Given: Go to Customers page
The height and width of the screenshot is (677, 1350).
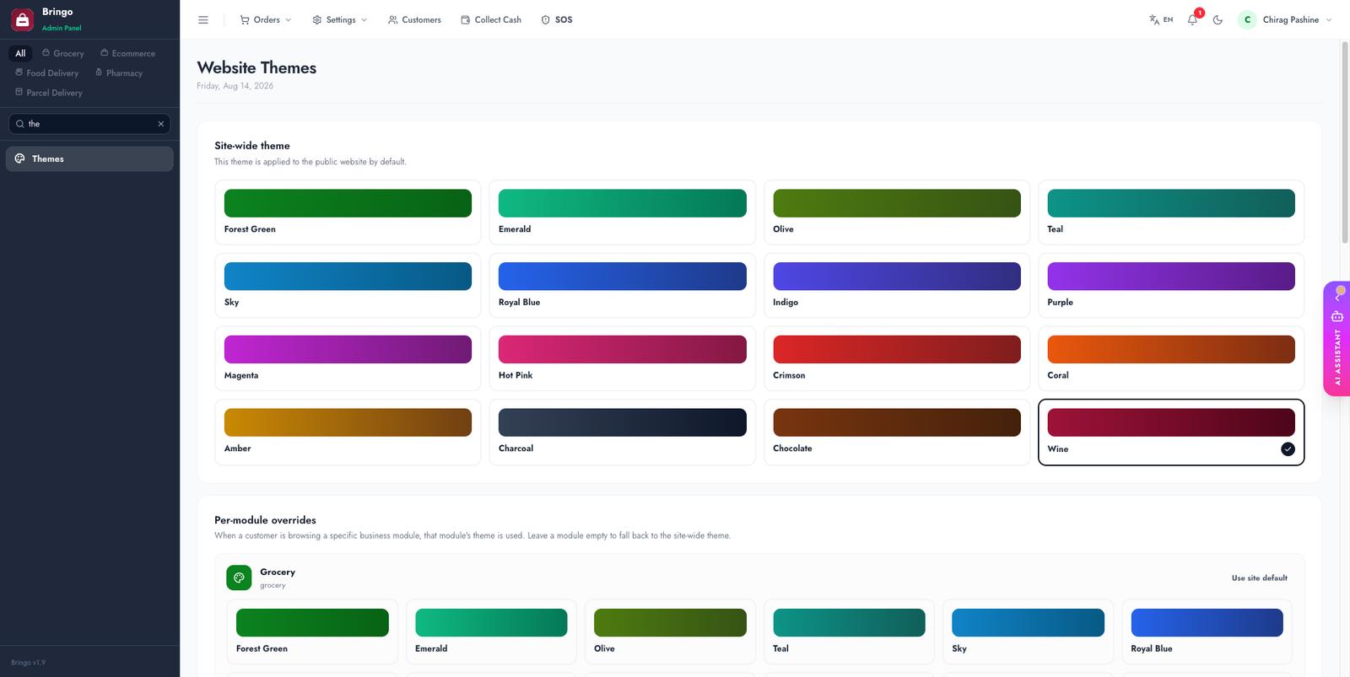Looking at the screenshot, I should pyautogui.click(x=414, y=19).
